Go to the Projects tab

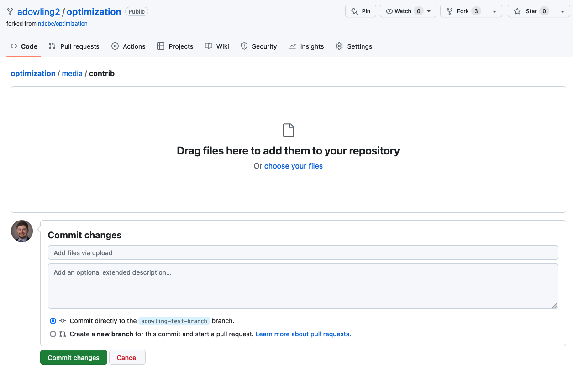[175, 46]
